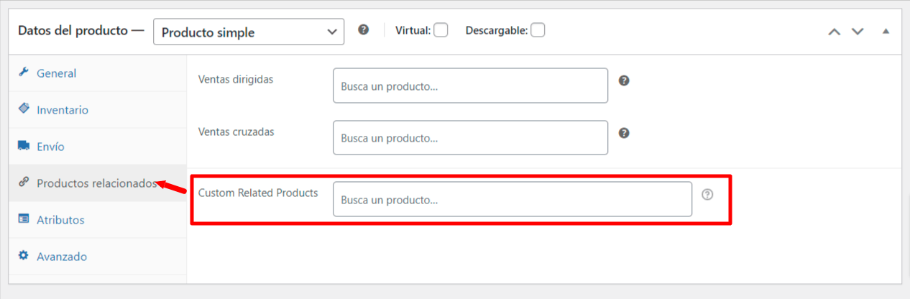Move product data panel up
The height and width of the screenshot is (299, 910).
click(x=834, y=32)
